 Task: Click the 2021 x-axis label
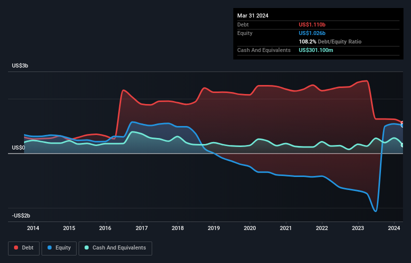[286, 228]
